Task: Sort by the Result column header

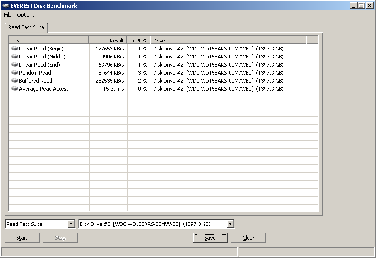Action: pyautogui.click(x=108, y=41)
